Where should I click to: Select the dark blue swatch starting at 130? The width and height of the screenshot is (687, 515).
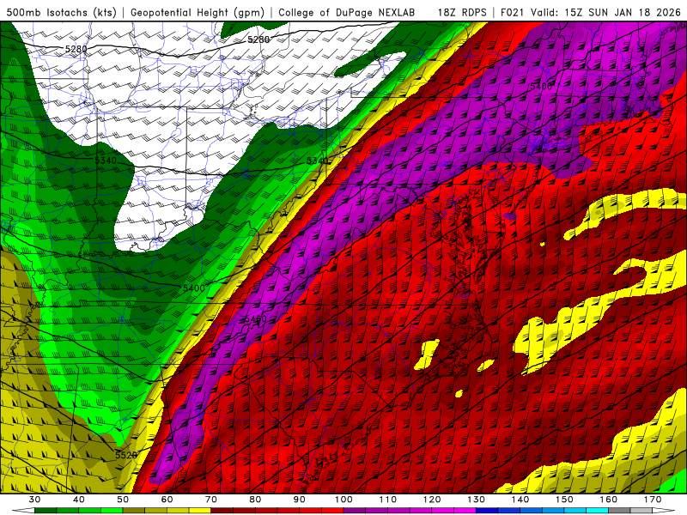tap(487, 511)
